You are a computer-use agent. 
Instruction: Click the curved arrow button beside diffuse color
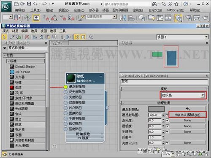[187, 109]
